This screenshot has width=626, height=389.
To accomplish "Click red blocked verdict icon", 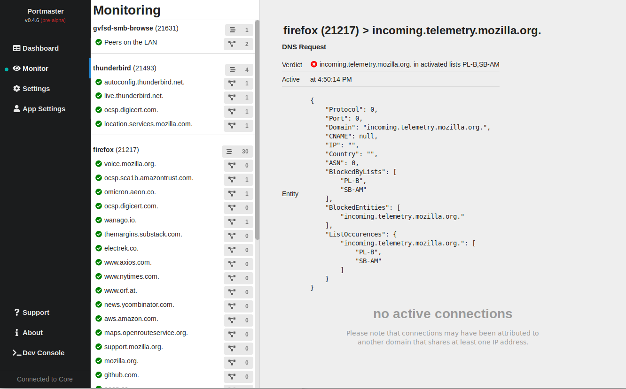I will click(314, 64).
